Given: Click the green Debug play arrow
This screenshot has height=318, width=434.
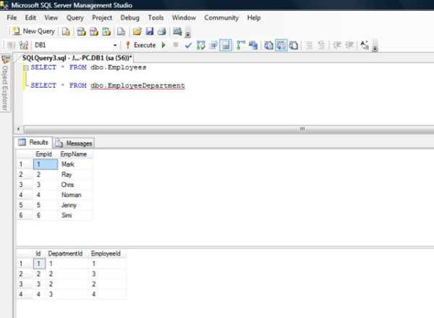Looking at the screenshot, I should click(163, 45).
